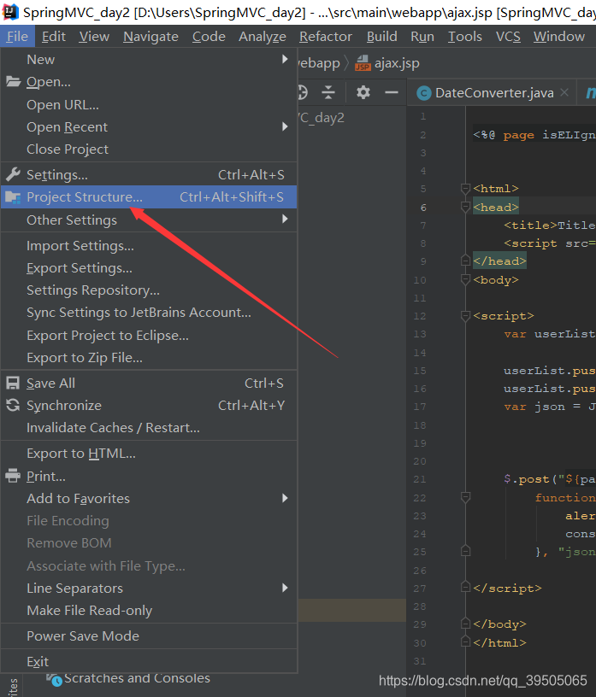The width and height of the screenshot is (596, 697).
Task: Open the File menu
Action: 17,37
